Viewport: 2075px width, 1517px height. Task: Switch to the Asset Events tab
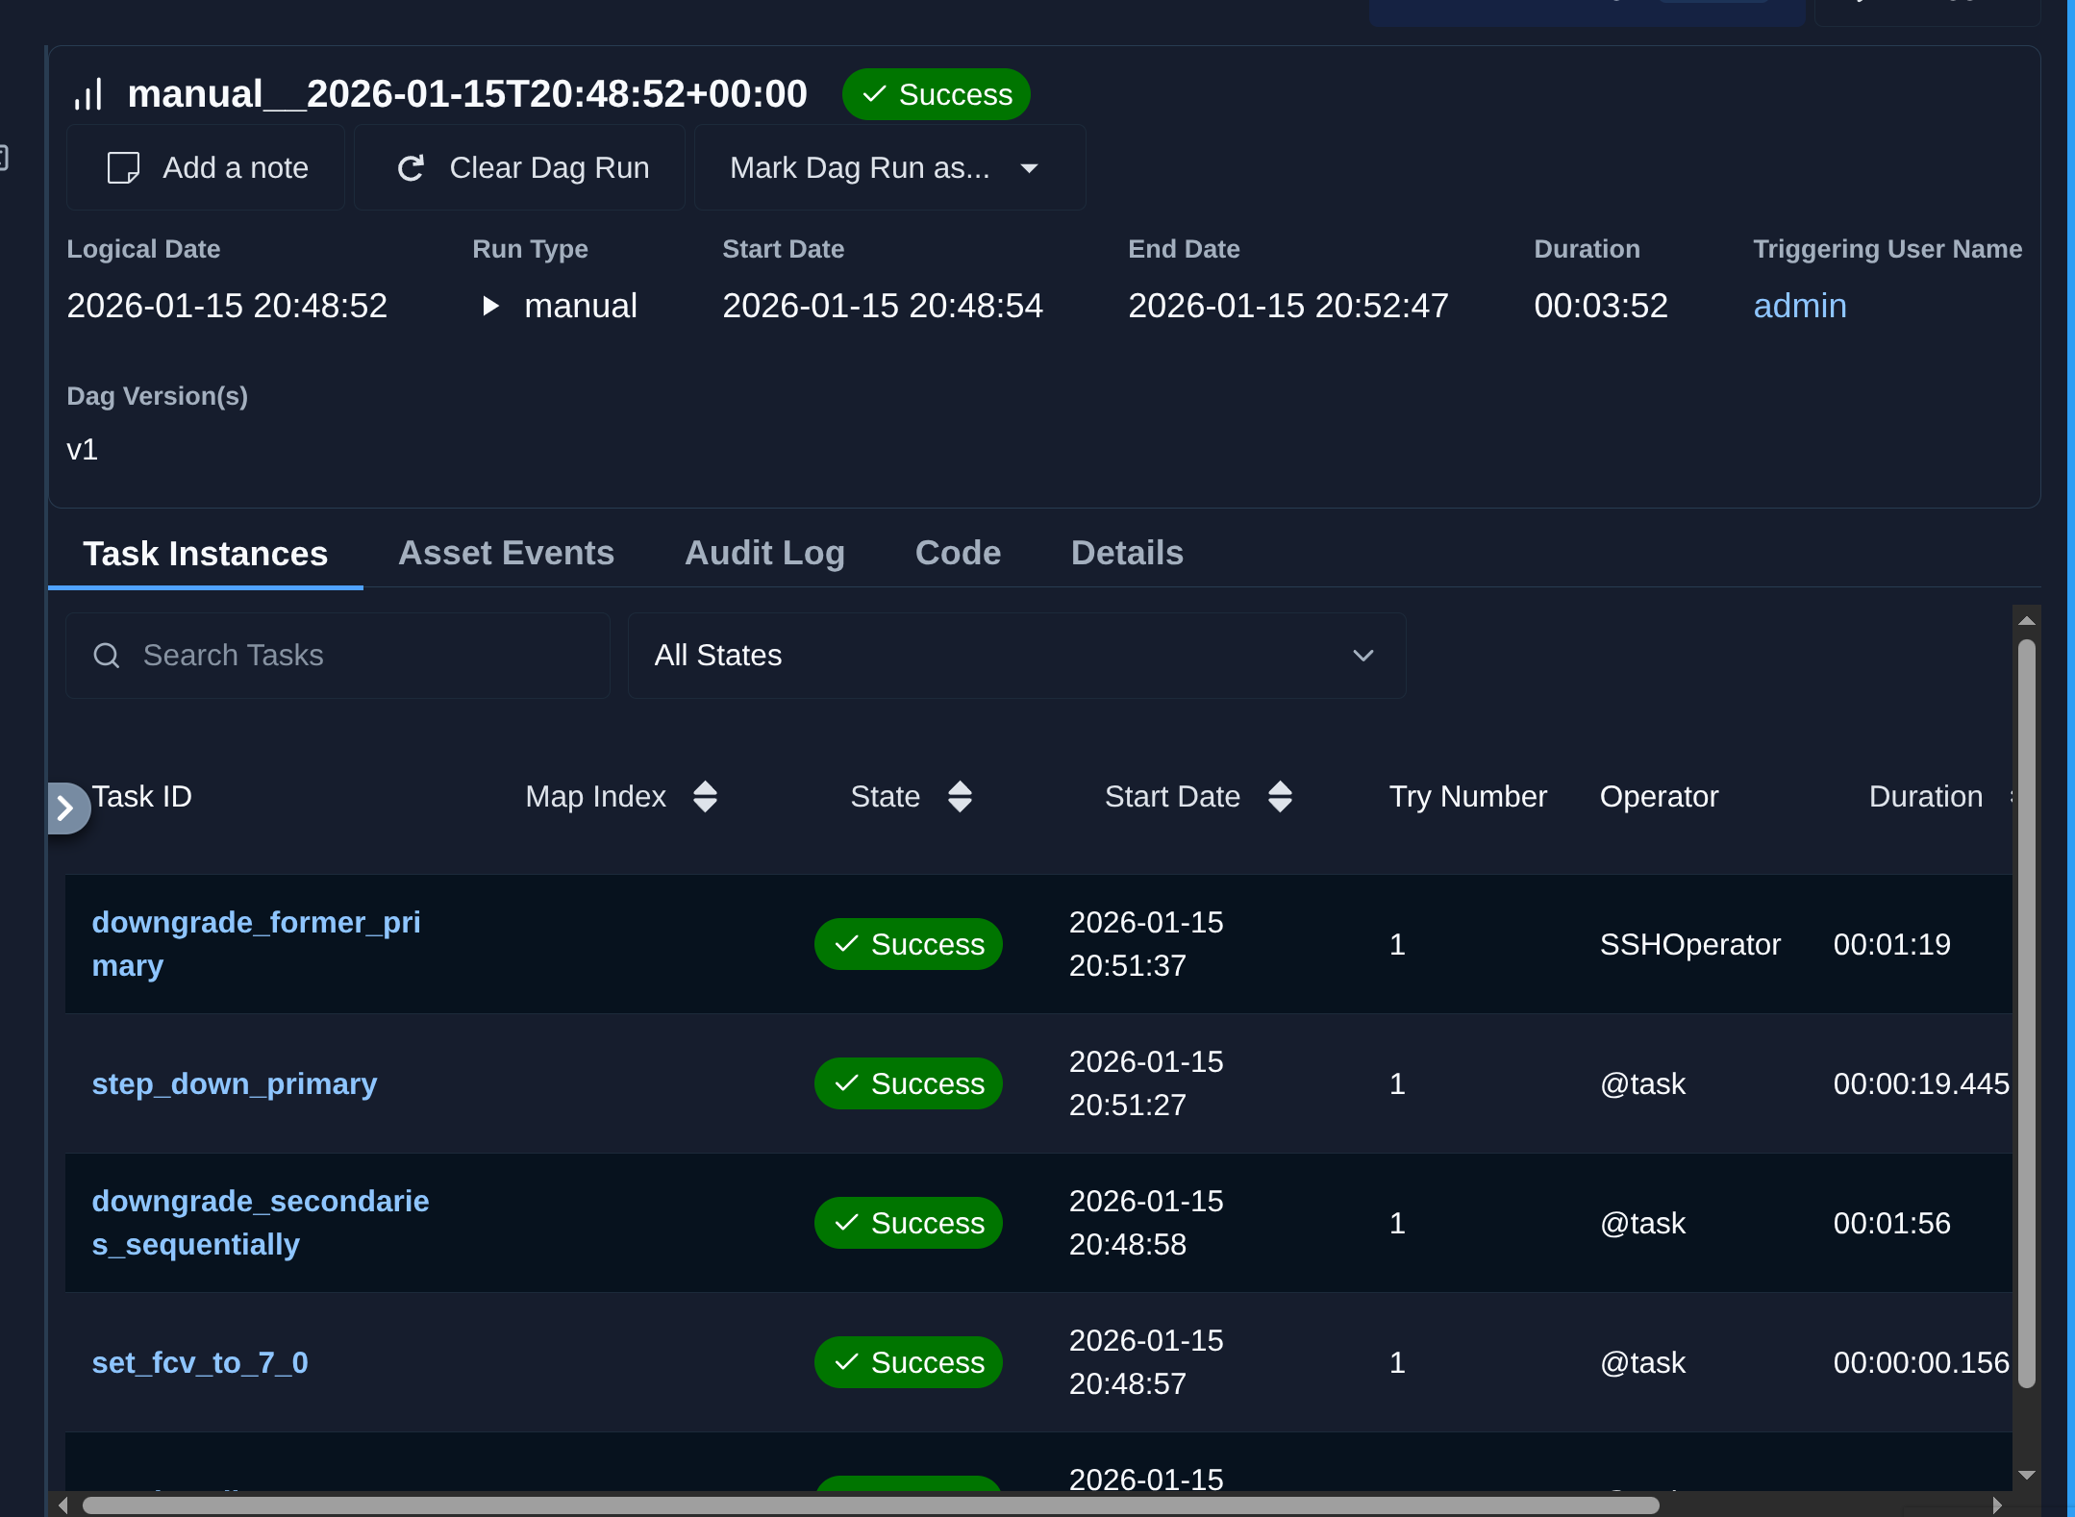[506, 554]
